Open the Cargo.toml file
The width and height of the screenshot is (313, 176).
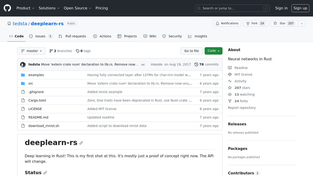[x=38, y=100]
